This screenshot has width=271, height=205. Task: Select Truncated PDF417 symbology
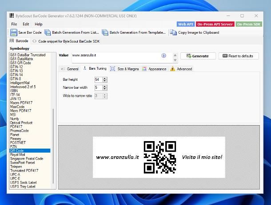point(24,170)
